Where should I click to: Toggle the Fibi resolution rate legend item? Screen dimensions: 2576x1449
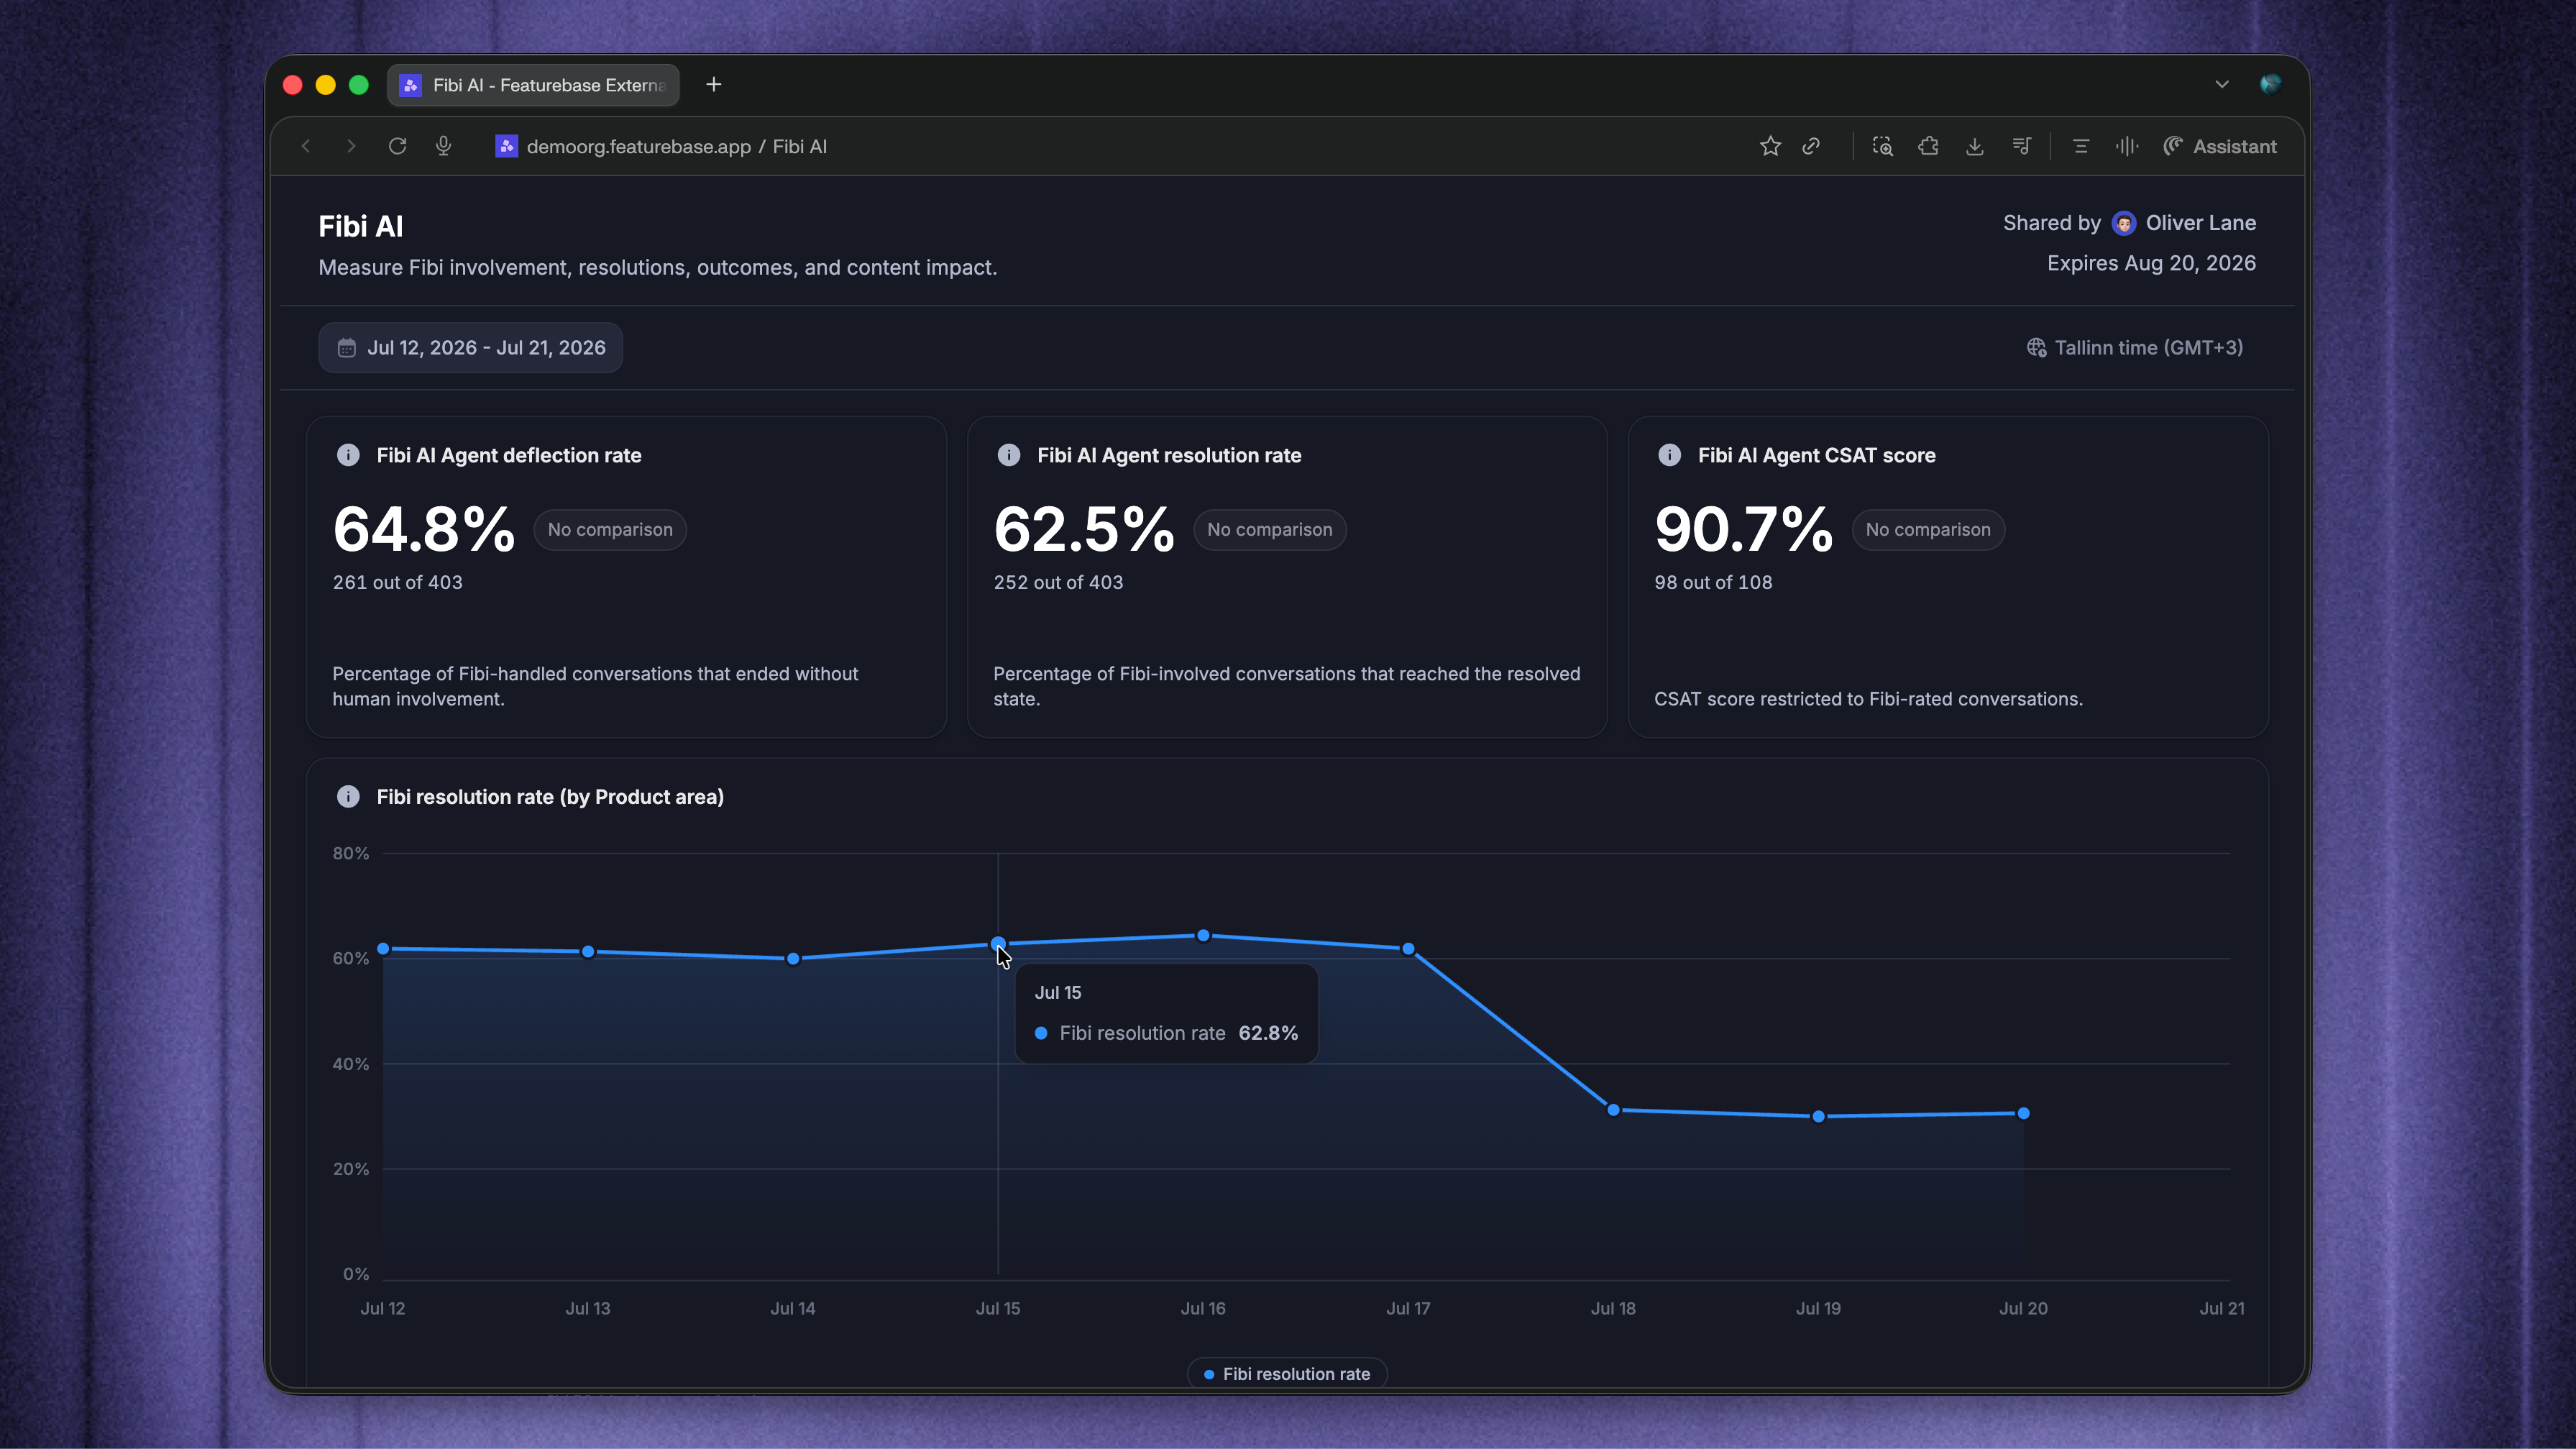pyautogui.click(x=1286, y=1374)
